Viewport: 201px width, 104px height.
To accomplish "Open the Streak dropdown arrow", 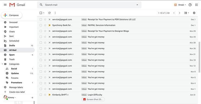I will coord(185,5).
